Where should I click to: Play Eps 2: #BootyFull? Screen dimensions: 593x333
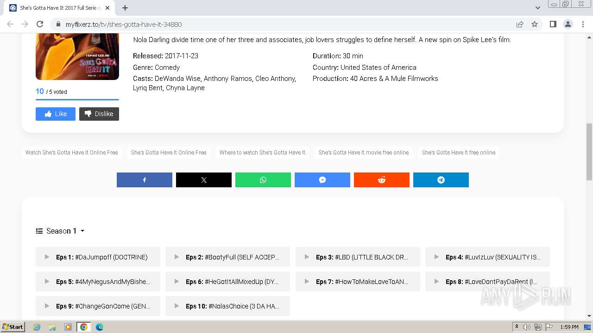[227, 257]
